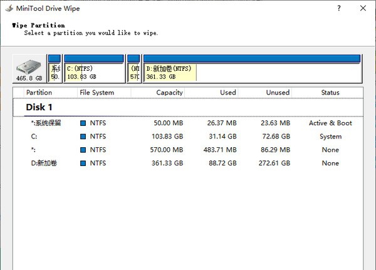Select the D:新加卷 partition name in list

[44, 164]
